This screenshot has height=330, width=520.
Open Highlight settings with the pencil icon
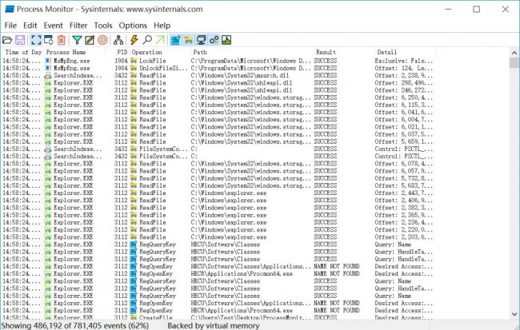[x=90, y=40]
